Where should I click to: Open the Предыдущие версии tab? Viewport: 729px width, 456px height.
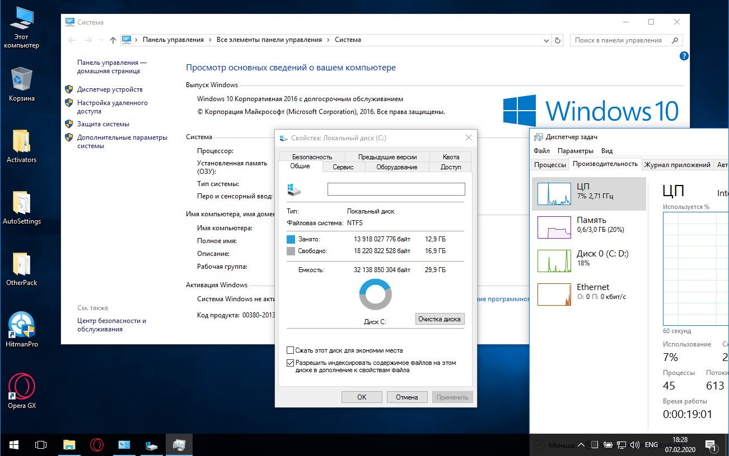point(387,157)
